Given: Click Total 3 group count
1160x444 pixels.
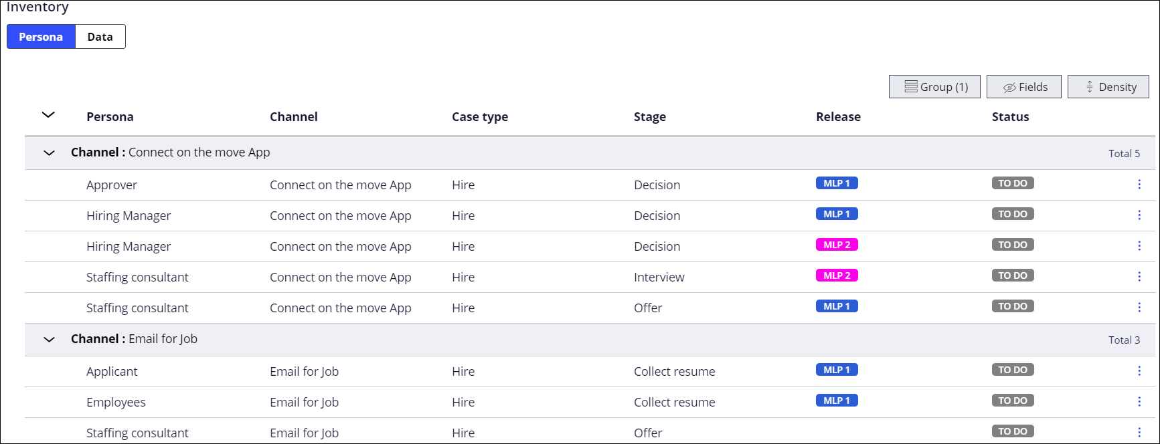Looking at the screenshot, I should (1124, 340).
